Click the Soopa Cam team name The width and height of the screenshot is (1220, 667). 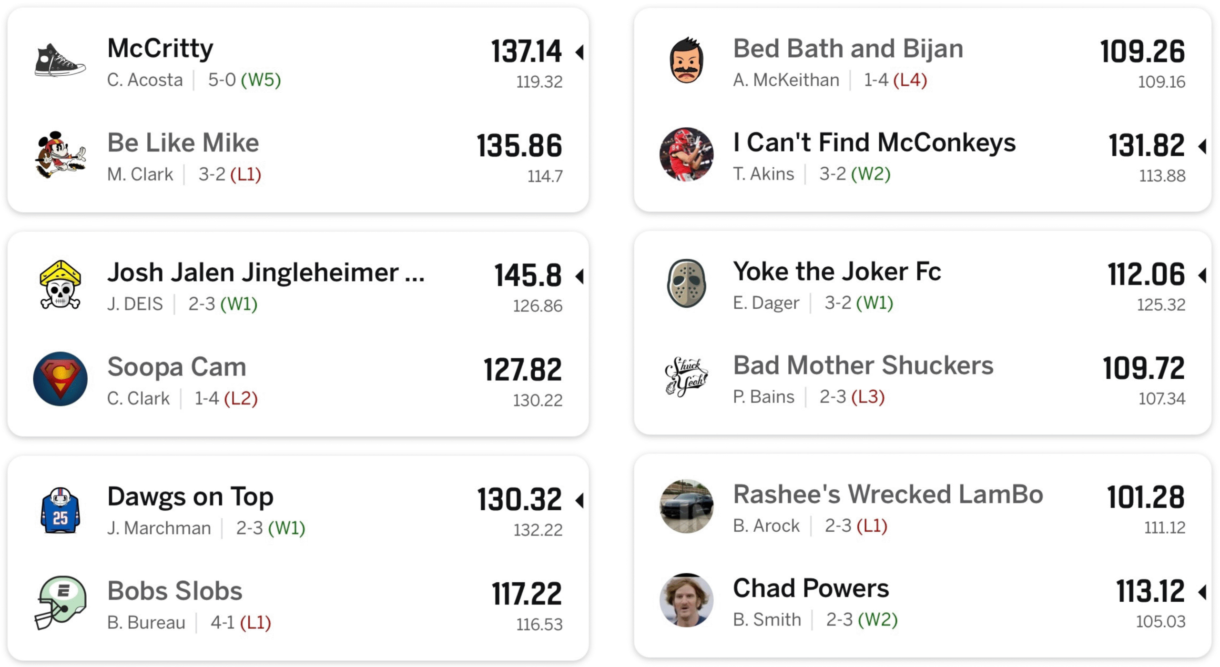click(176, 367)
